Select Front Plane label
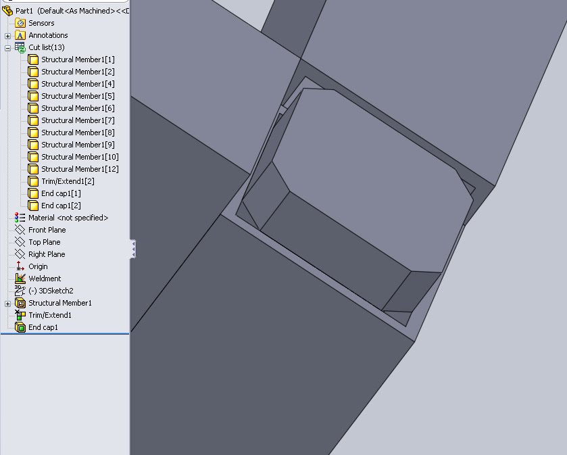 [47, 230]
